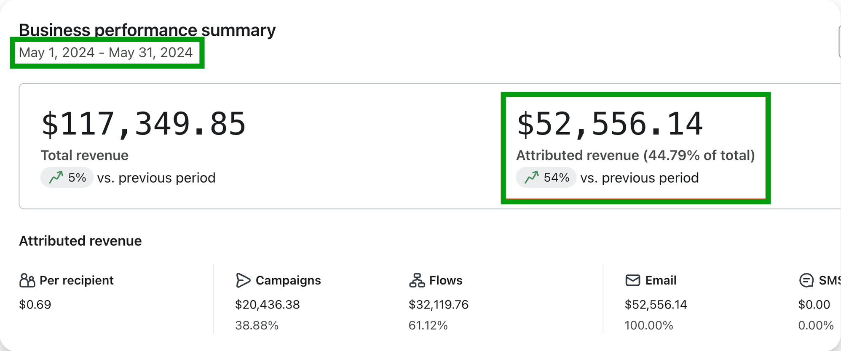This screenshot has height=351, width=841.
Task: Click the Attributed revenue section heading
Action: coord(80,241)
